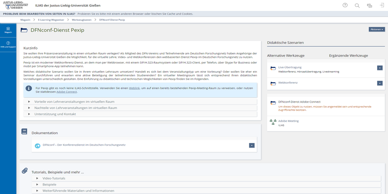
Task: Click the DFNconf weblink globe icon
Action: point(38,146)
